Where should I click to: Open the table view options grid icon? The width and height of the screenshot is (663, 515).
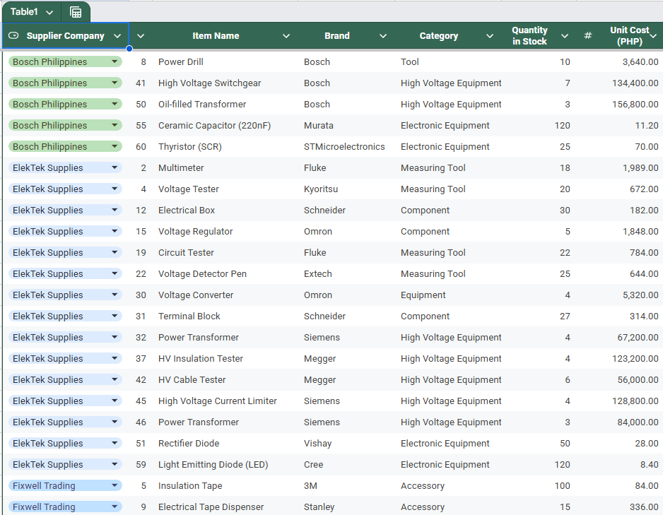(x=76, y=12)
